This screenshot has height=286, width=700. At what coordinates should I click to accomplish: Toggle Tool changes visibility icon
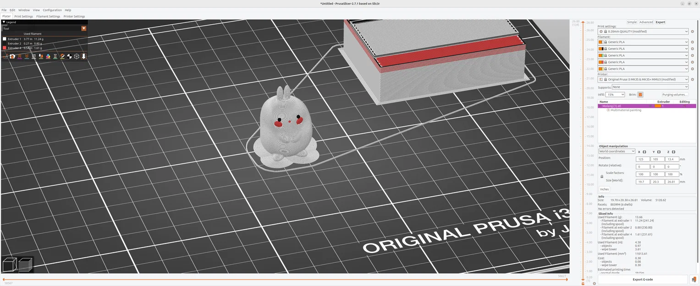41,56
